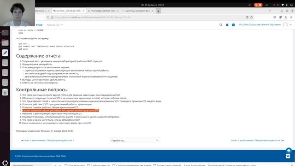Click the Контрольные вопросы heading
Image resolution: width=295 pixels, height=166 pixels.
click(42, 89)
